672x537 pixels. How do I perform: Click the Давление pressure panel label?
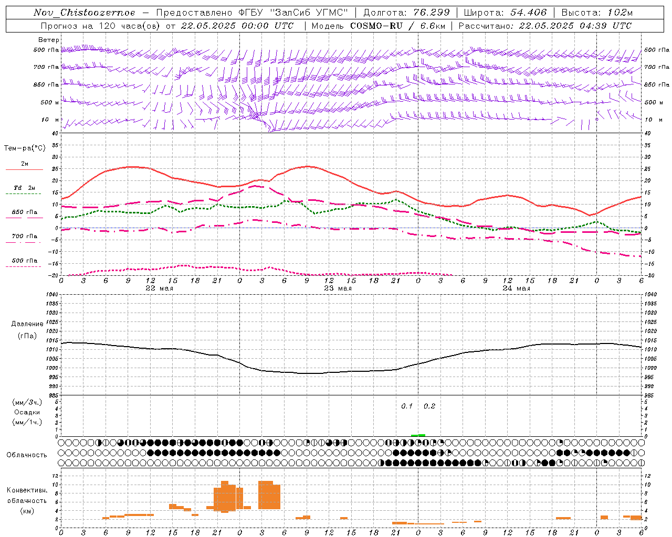point(27,324)
